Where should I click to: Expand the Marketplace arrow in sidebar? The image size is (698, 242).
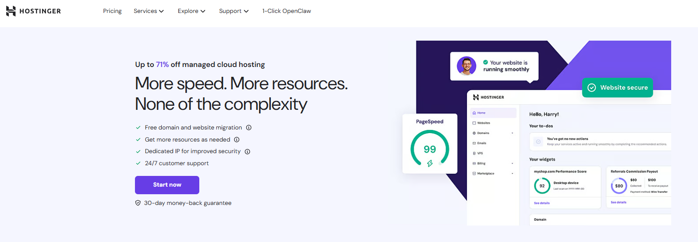(513, 174)
